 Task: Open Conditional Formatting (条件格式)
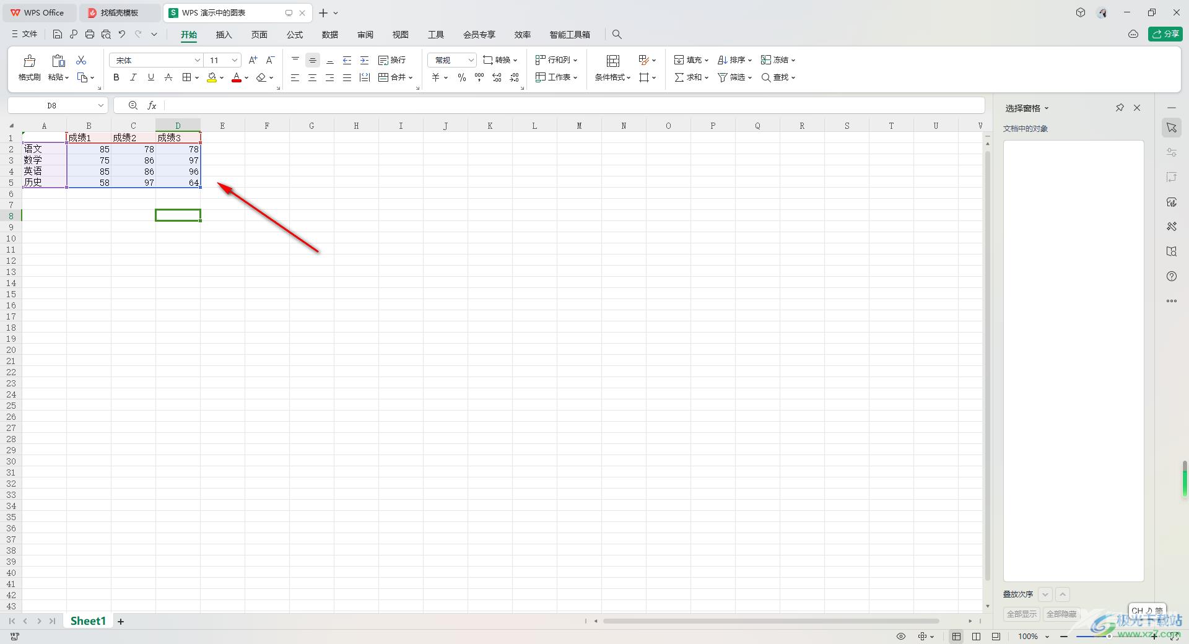pyautogui.click(x=612, y=68)
